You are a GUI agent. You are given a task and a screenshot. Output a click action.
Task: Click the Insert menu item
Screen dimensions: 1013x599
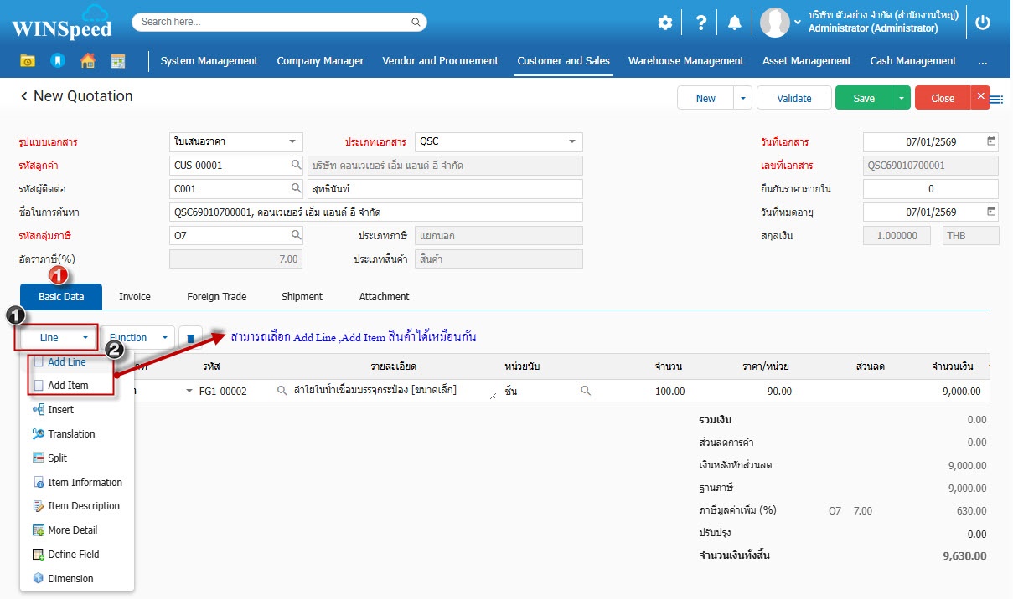point(60,410)
